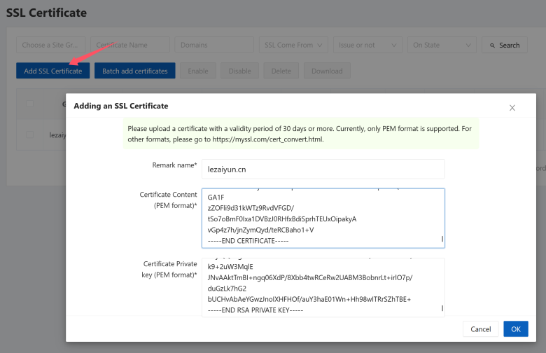Focus the Remark name input field
This screenshot has height=353, width=546.
[323, 169]
